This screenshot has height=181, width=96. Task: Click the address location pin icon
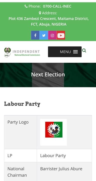40,13
